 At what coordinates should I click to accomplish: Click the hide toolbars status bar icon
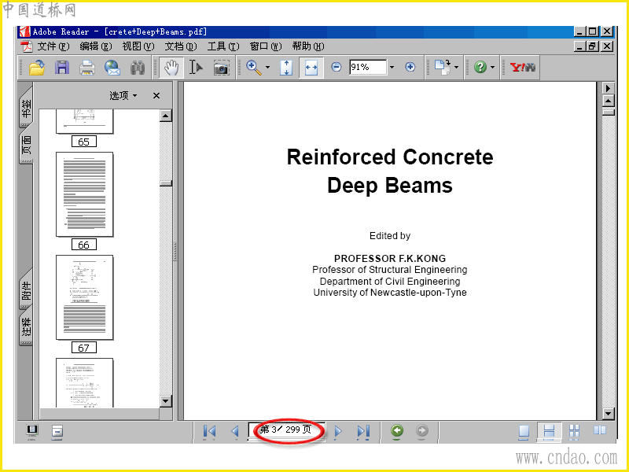[x=57, y=431]
